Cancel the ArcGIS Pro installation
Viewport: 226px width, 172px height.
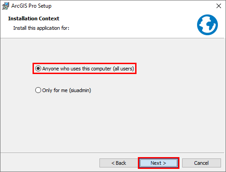click(202, 163)
